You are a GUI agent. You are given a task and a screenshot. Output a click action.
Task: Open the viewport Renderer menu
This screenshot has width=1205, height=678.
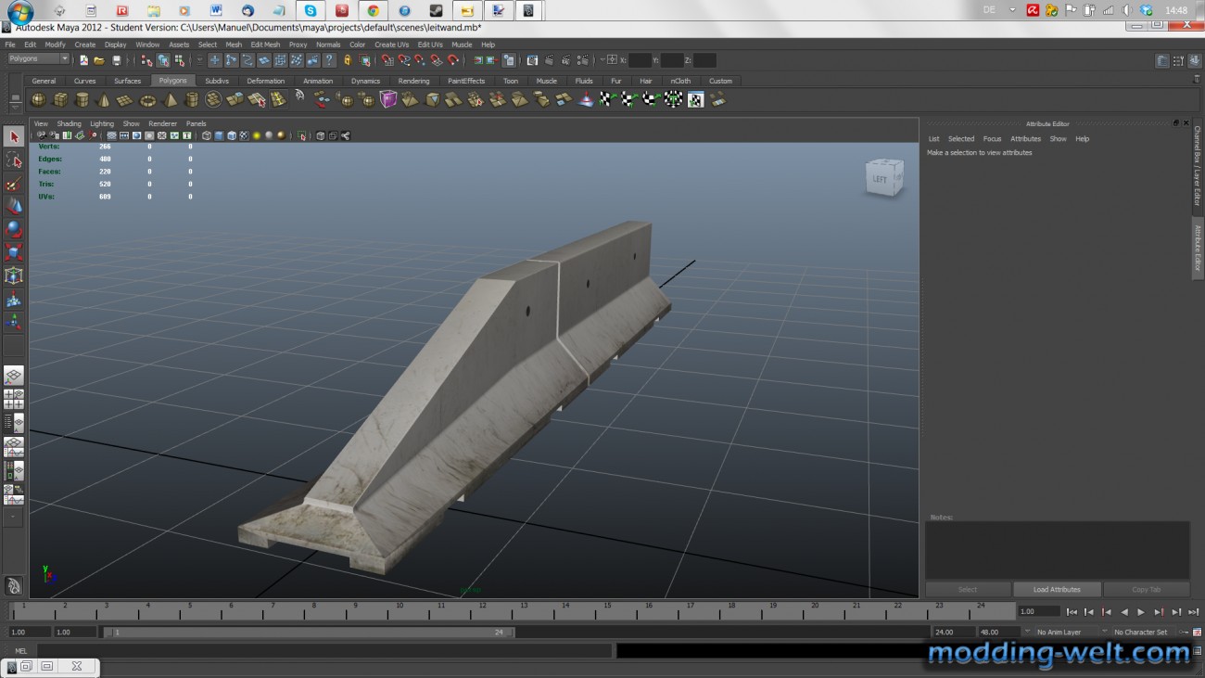click(162, 123)
